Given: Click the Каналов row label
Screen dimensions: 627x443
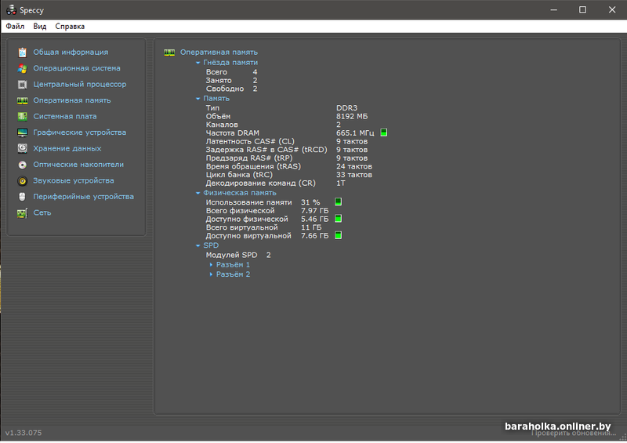Looking at the screenshot, I should pyautogui.click(x=222, y=125).
